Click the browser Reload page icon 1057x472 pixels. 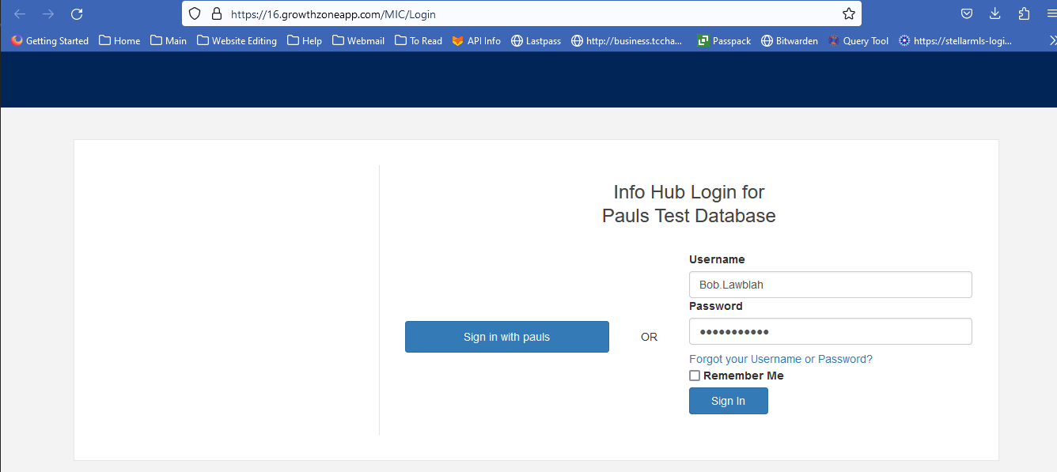(77, 14)
